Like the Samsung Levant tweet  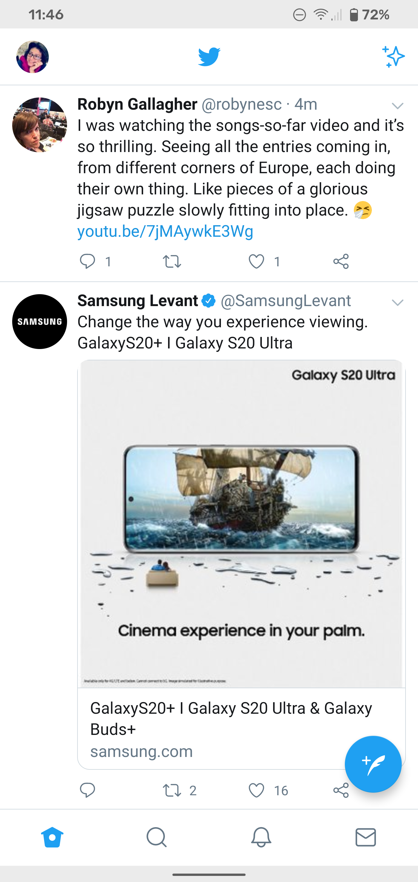[256, 790]
